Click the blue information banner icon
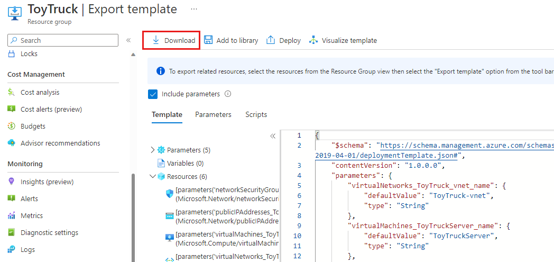Screen dimensions: 554x262 [x=160, y=71]
